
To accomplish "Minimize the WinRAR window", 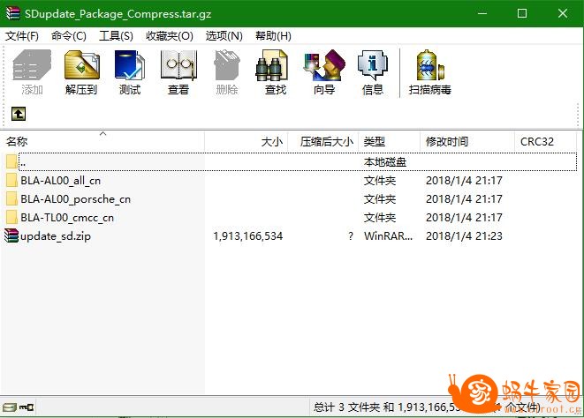I will click(482, 14).
